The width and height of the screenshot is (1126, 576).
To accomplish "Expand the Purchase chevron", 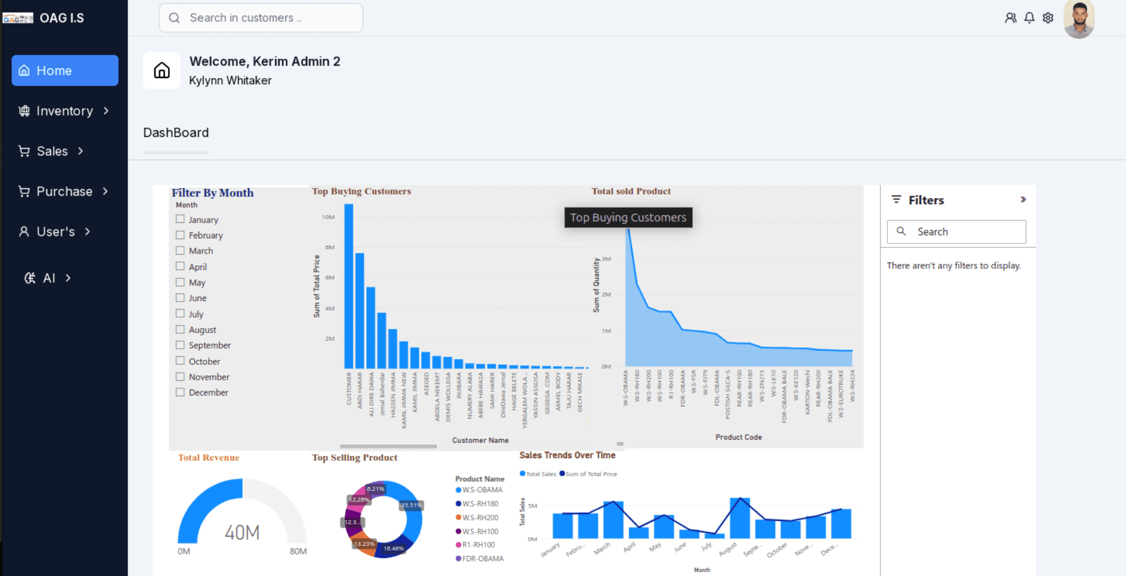I will 105,191.
